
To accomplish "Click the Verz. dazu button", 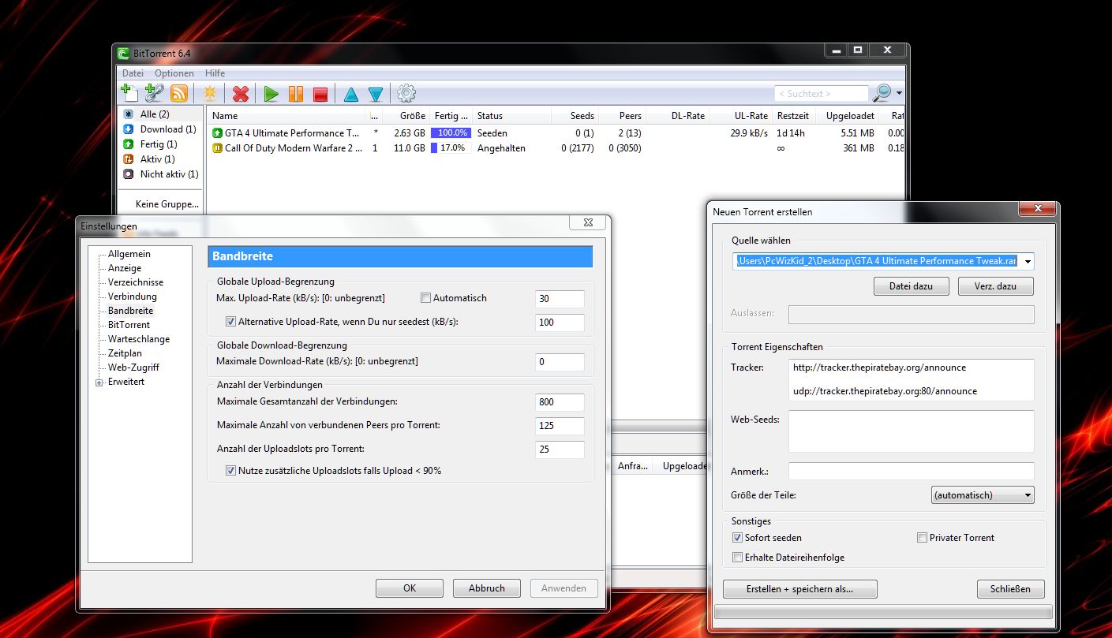I will 996,286.
